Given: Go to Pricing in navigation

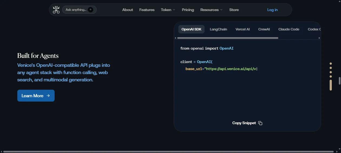Looking at the screenshot, I should (x=188, y=10).
